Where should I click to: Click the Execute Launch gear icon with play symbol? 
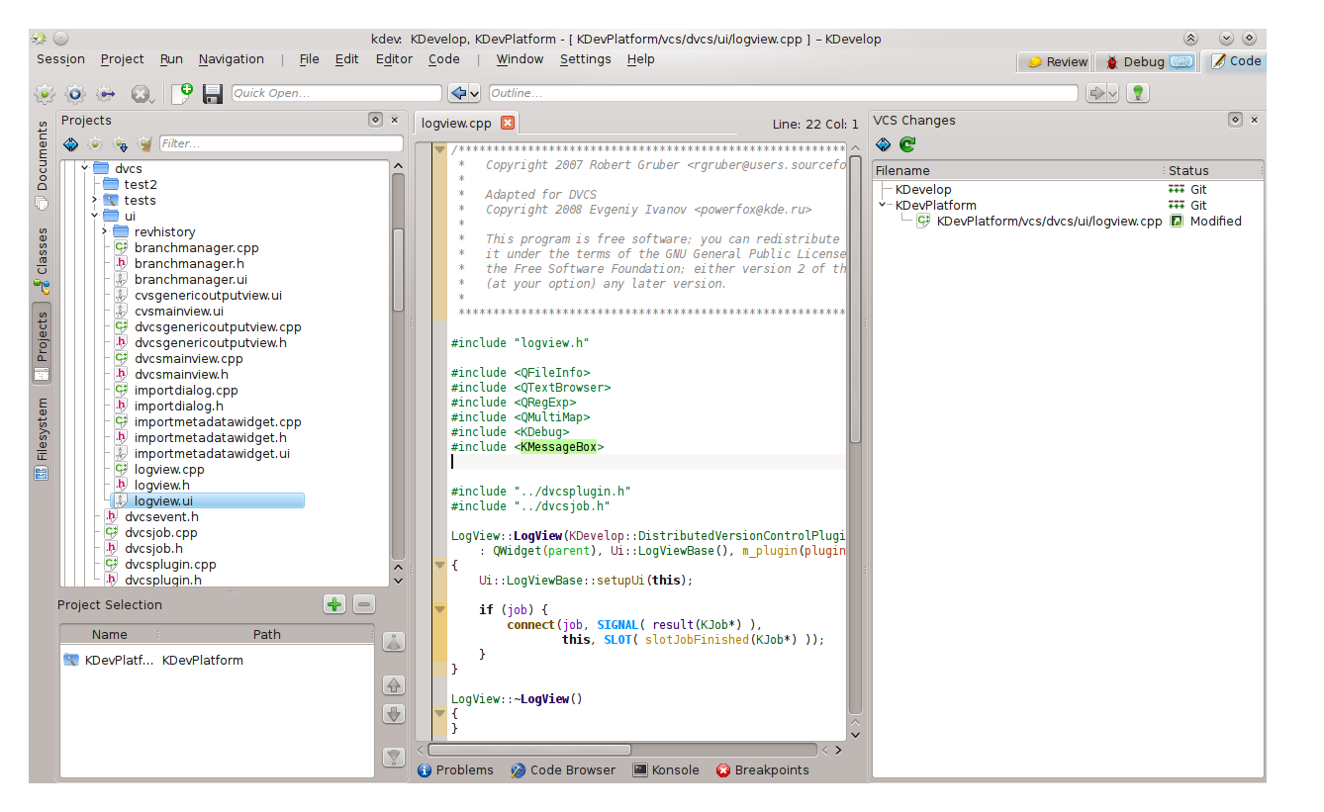click(x=75, y=94)
